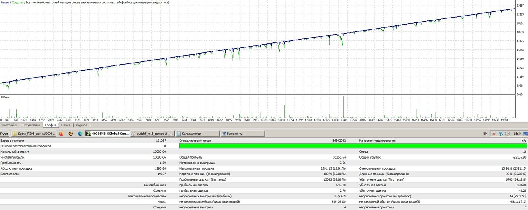The height and width of the screenshot is (210, 528).
Task: Click the Матожидание выигрыша value 0.66
Action: tap(343, 163)
